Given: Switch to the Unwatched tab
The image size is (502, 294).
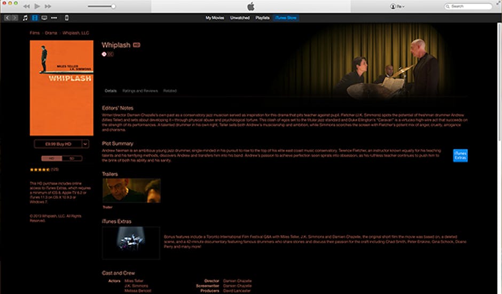Looking at the screenshot, I should (x=240, y=18).
